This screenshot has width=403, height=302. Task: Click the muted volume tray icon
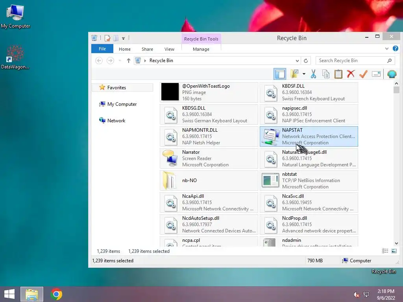pos(357,295)
